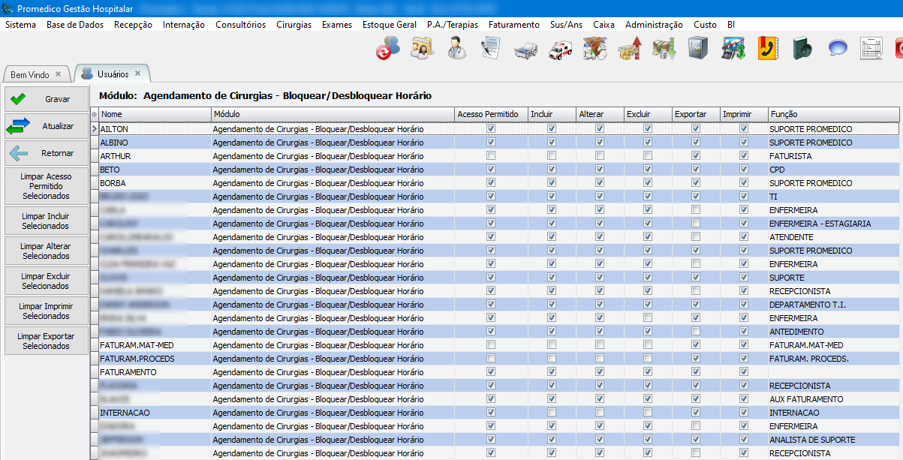Viewport: 903px width, 460px height.
Task: Toggle Acesso Permitido checkbox for ARTHUR
Action: pos(491,156)
